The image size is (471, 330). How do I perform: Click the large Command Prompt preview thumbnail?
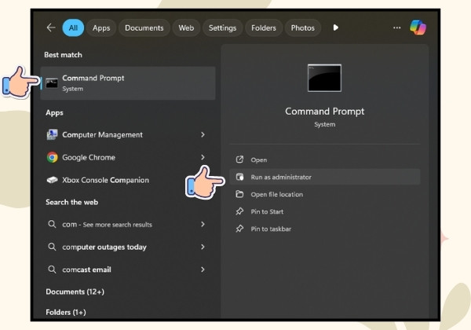click(x=324, y=78)
